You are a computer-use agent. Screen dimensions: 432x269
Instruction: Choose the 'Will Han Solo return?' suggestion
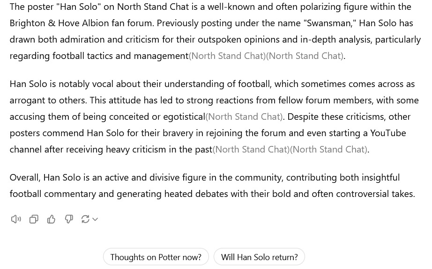(259, 257)
